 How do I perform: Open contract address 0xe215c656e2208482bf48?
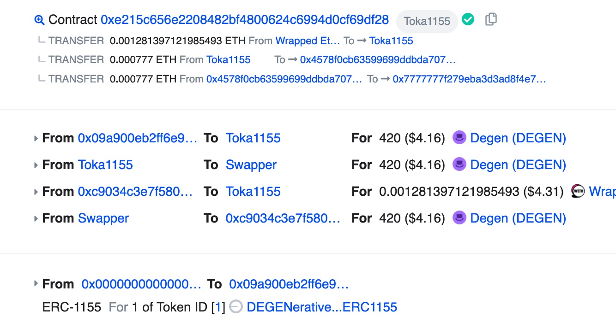pyautogui.click(x=245, y=20)
